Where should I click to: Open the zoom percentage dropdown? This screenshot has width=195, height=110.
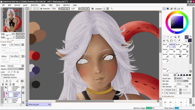[x=59, y=9]
